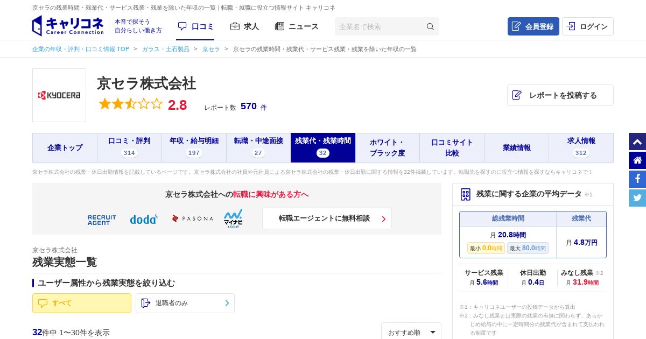Click レポート数 570 件 count
The width and height of the screenshot is (646, 339).
tap(235, 107)
